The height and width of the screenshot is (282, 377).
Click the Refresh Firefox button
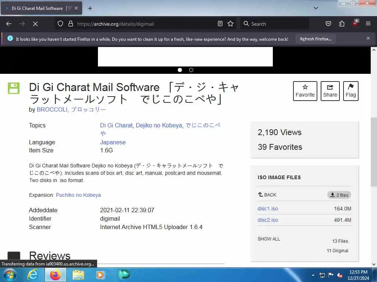316,39
